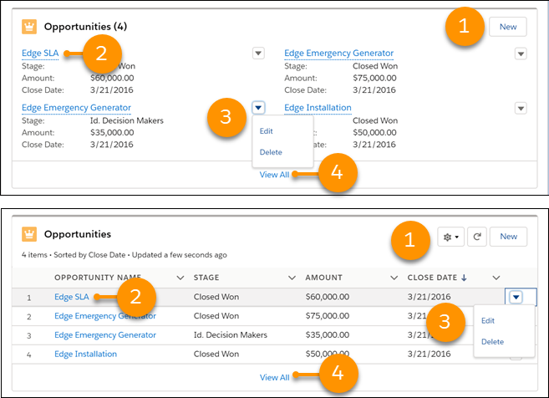The height and width of the screenshot is (398, 549).
Task: Open the Opportunity Name column chevron menu
Action: point(180,278)
